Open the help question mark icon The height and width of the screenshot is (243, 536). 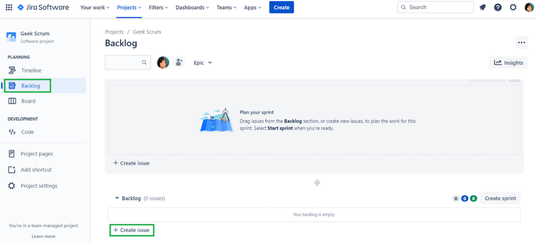pyautogui.click(x=498, y=7)
